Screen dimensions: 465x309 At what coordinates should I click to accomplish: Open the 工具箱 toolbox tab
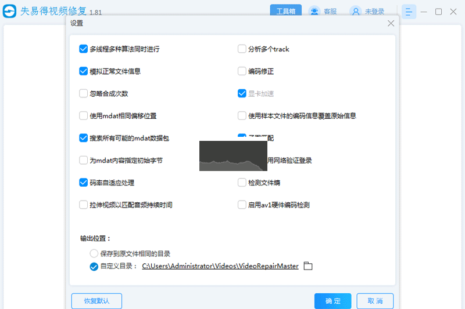coord(285,10)
